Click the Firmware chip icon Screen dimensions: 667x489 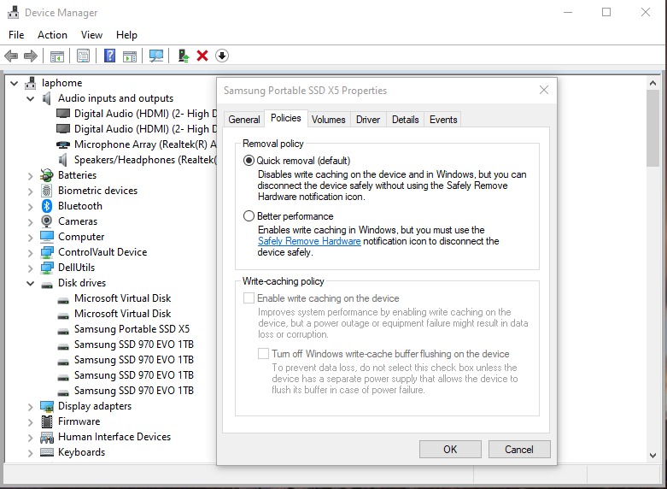pos(47,421)
